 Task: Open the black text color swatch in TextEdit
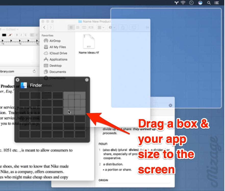4,35
